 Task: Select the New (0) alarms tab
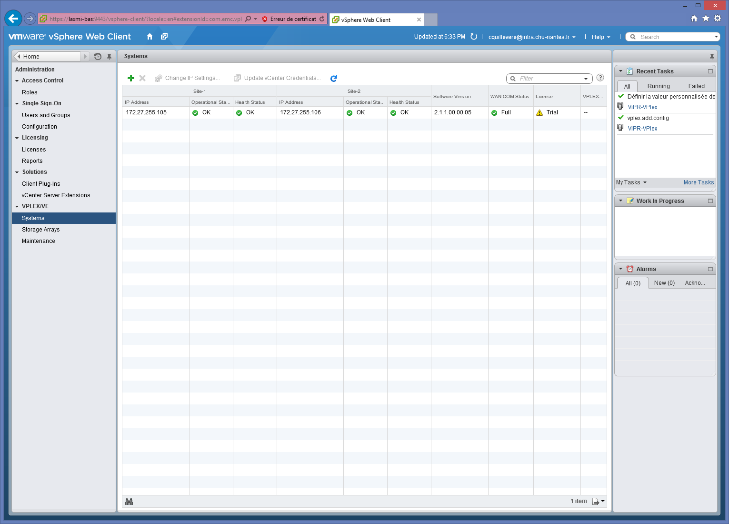(664, 283)
